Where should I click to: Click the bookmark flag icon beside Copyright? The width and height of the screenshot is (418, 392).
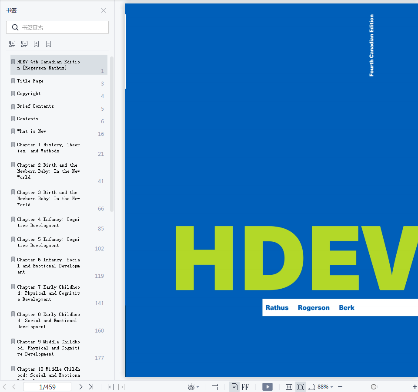point(13,93)
